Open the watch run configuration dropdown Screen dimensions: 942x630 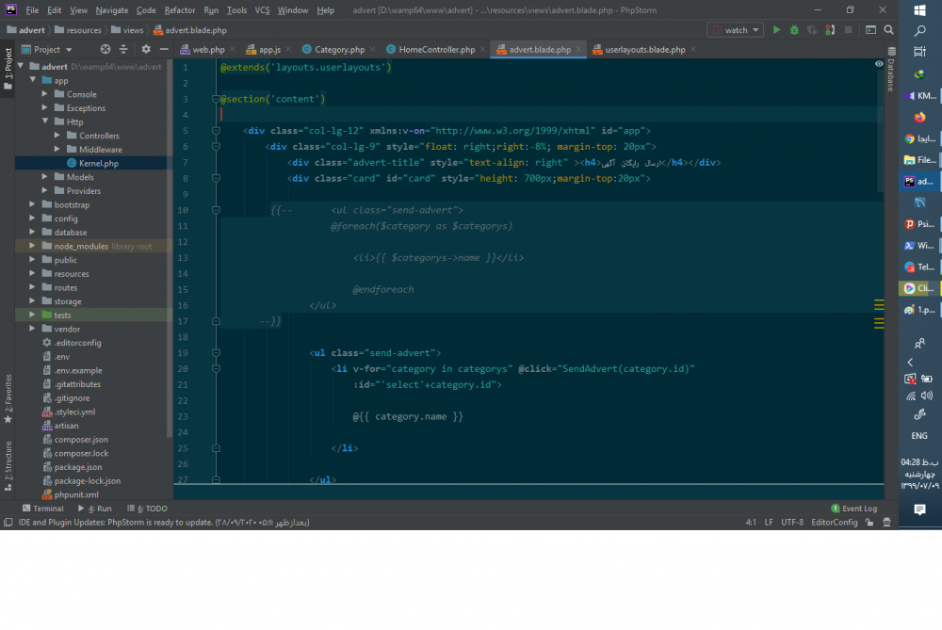(x=736, y=30)
